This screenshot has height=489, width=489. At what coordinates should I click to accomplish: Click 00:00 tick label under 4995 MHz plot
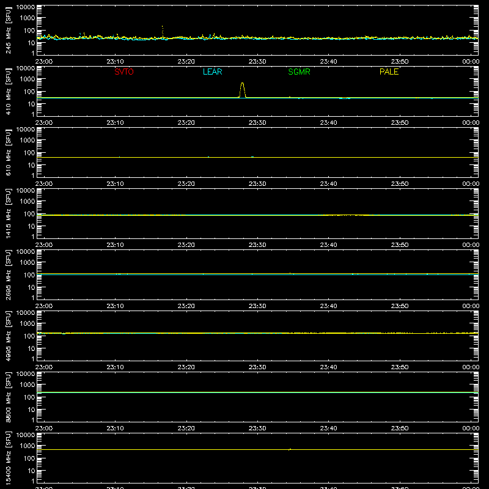tap(471, 367)
